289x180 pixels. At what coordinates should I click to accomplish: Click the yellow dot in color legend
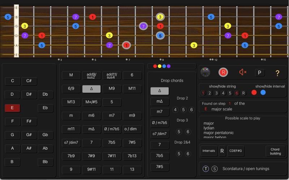pos(160,66)
